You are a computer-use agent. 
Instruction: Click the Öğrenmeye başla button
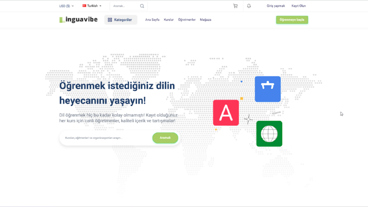292,19
